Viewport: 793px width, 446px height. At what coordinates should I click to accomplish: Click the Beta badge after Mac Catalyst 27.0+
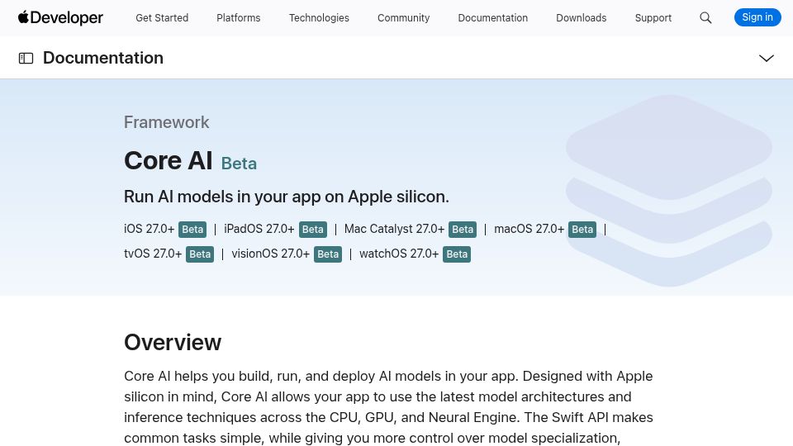click(463, 229)
